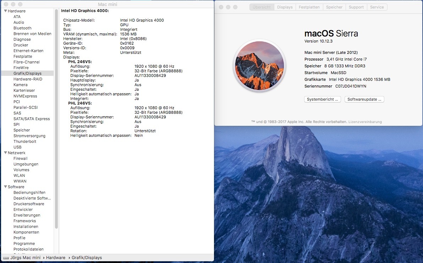Select WLAN under Netzwerk
423x263 pixels.
[x=19, y=175]
